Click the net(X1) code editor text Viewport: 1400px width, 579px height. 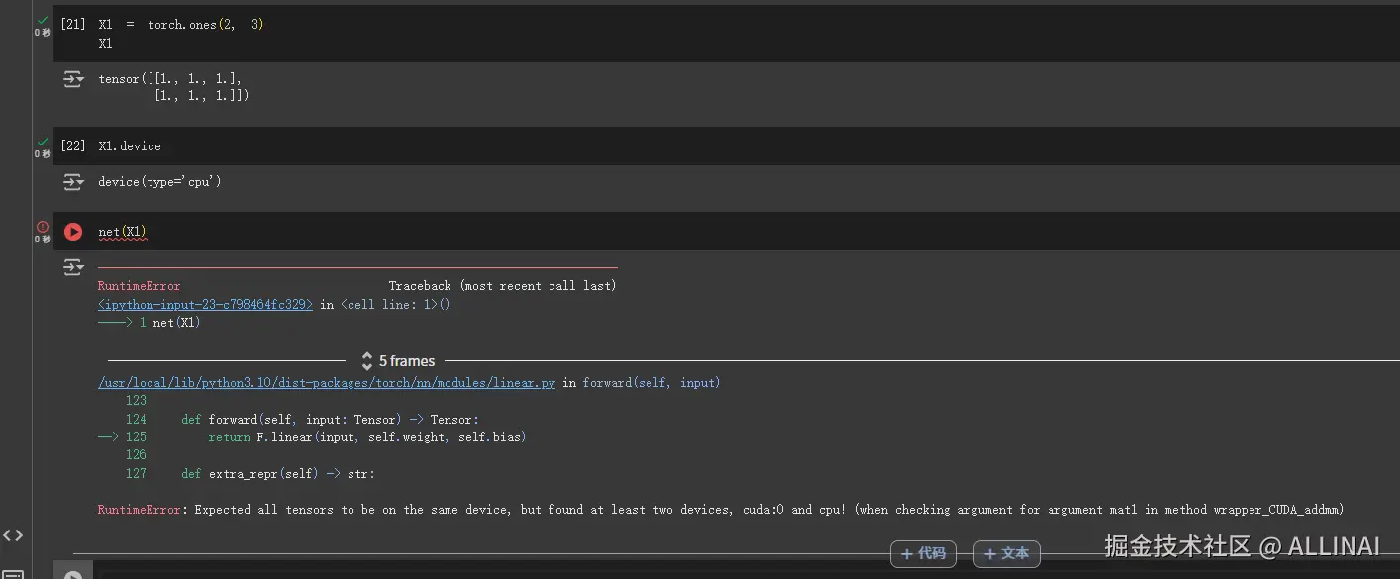coord(123,232)
